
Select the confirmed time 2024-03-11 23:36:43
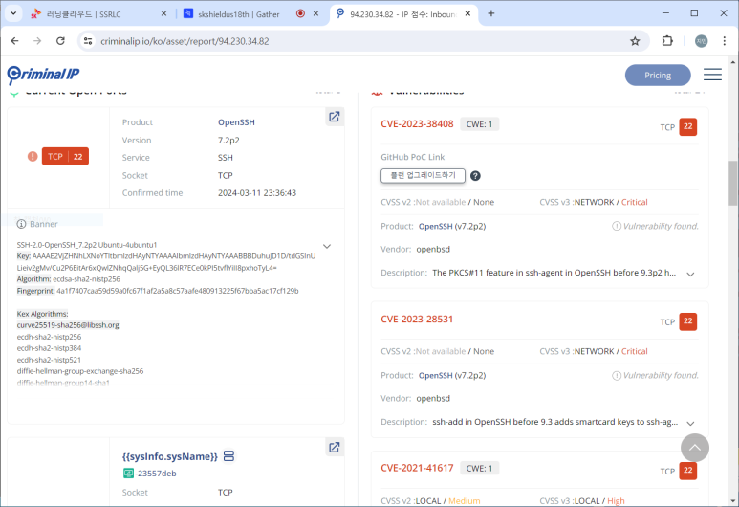click(257, 193)
